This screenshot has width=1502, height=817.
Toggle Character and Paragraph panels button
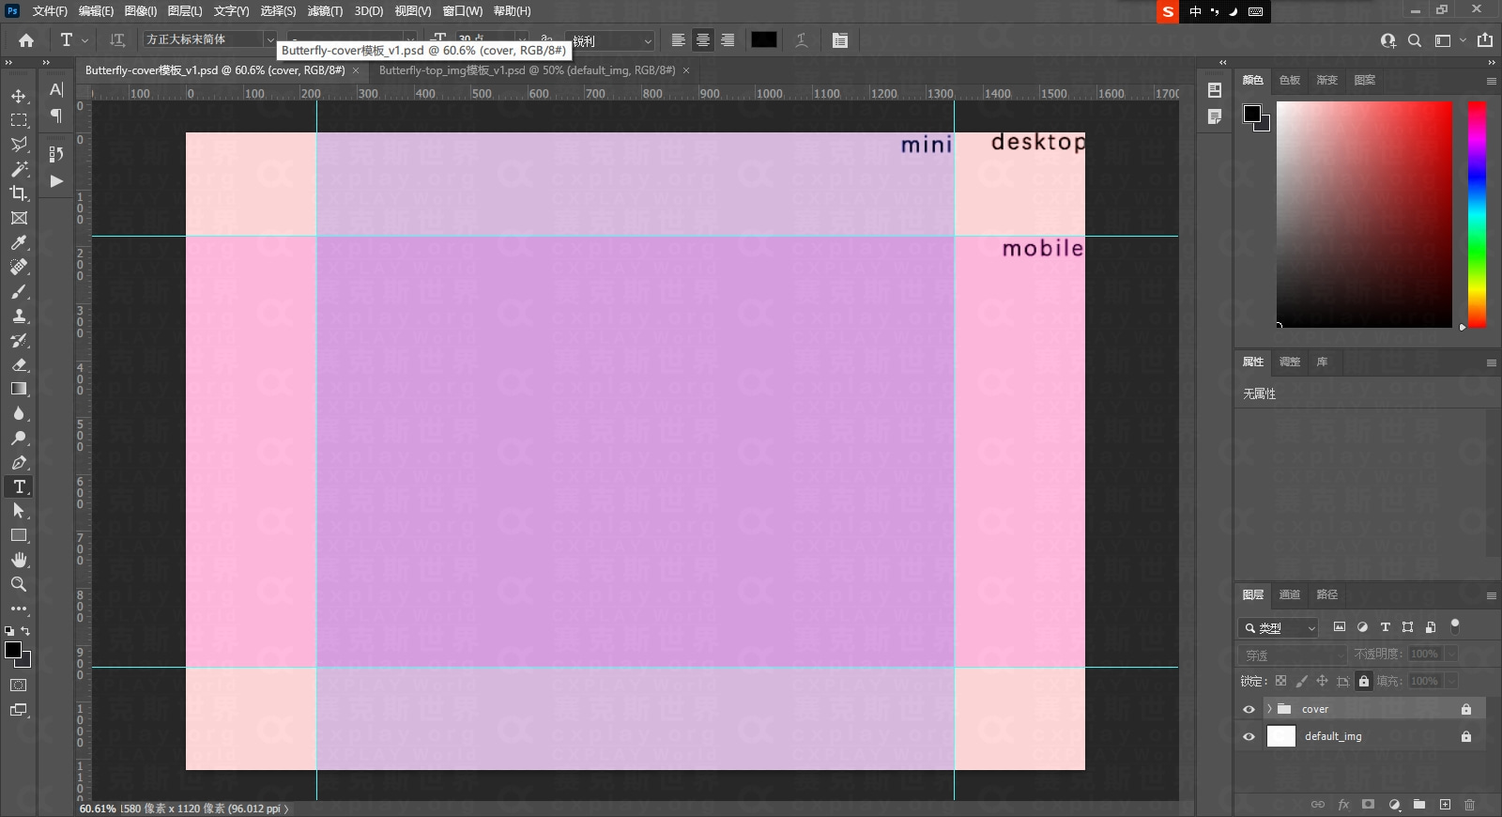840,40
